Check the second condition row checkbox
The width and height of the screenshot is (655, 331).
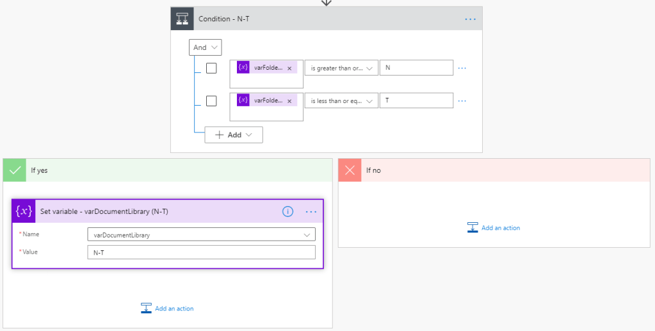click(211, 101)
